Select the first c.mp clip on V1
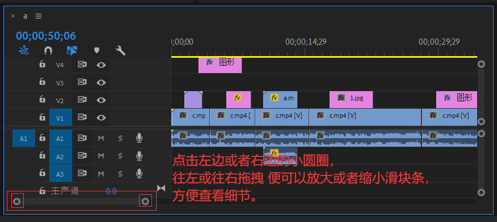 (190, 117)
